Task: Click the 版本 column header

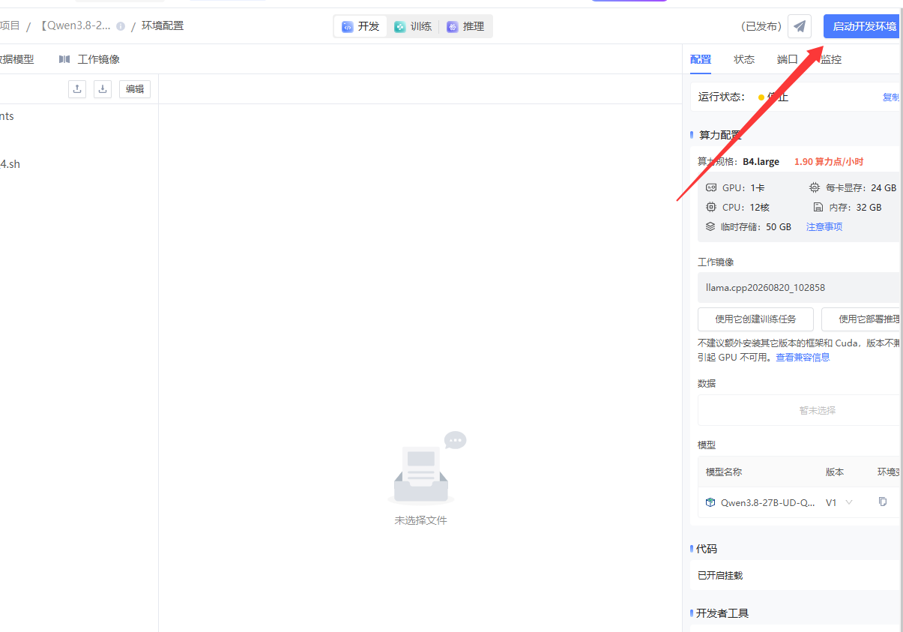Action: 835,472
